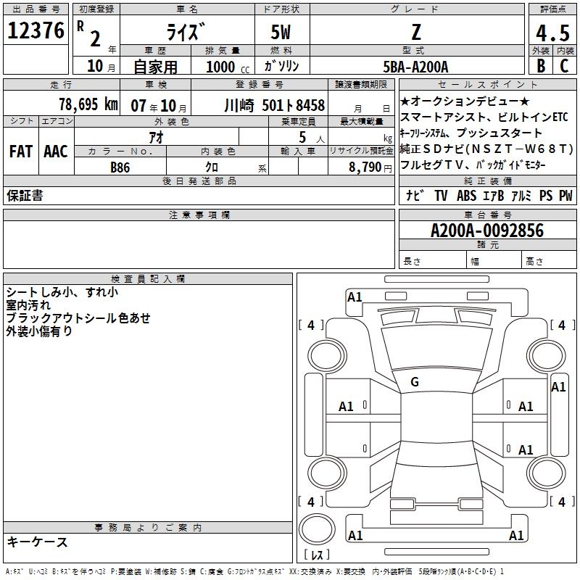580x580 pixels.
Task: Select the grade value Z
Action: coord(416,32)
